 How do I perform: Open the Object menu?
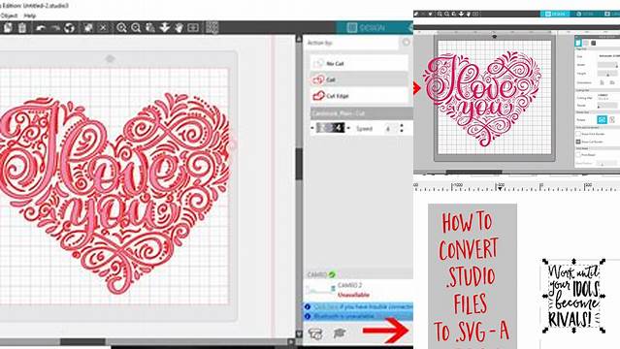[9, 16]
